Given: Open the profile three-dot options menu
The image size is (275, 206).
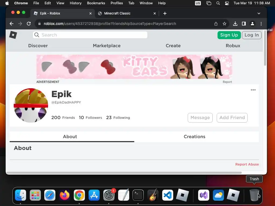Looking at the screenshot, I should click(x=253, y=90).
